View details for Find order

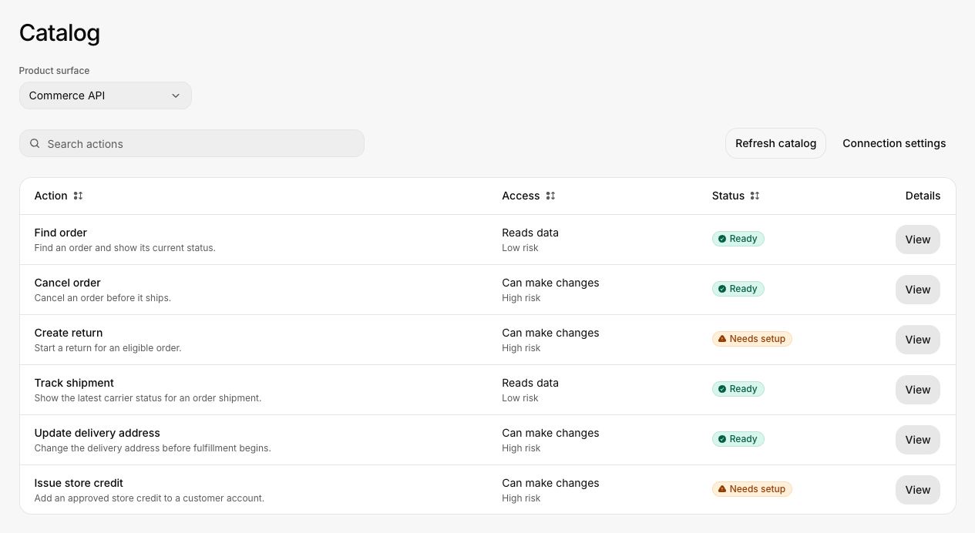click(918, 240)
